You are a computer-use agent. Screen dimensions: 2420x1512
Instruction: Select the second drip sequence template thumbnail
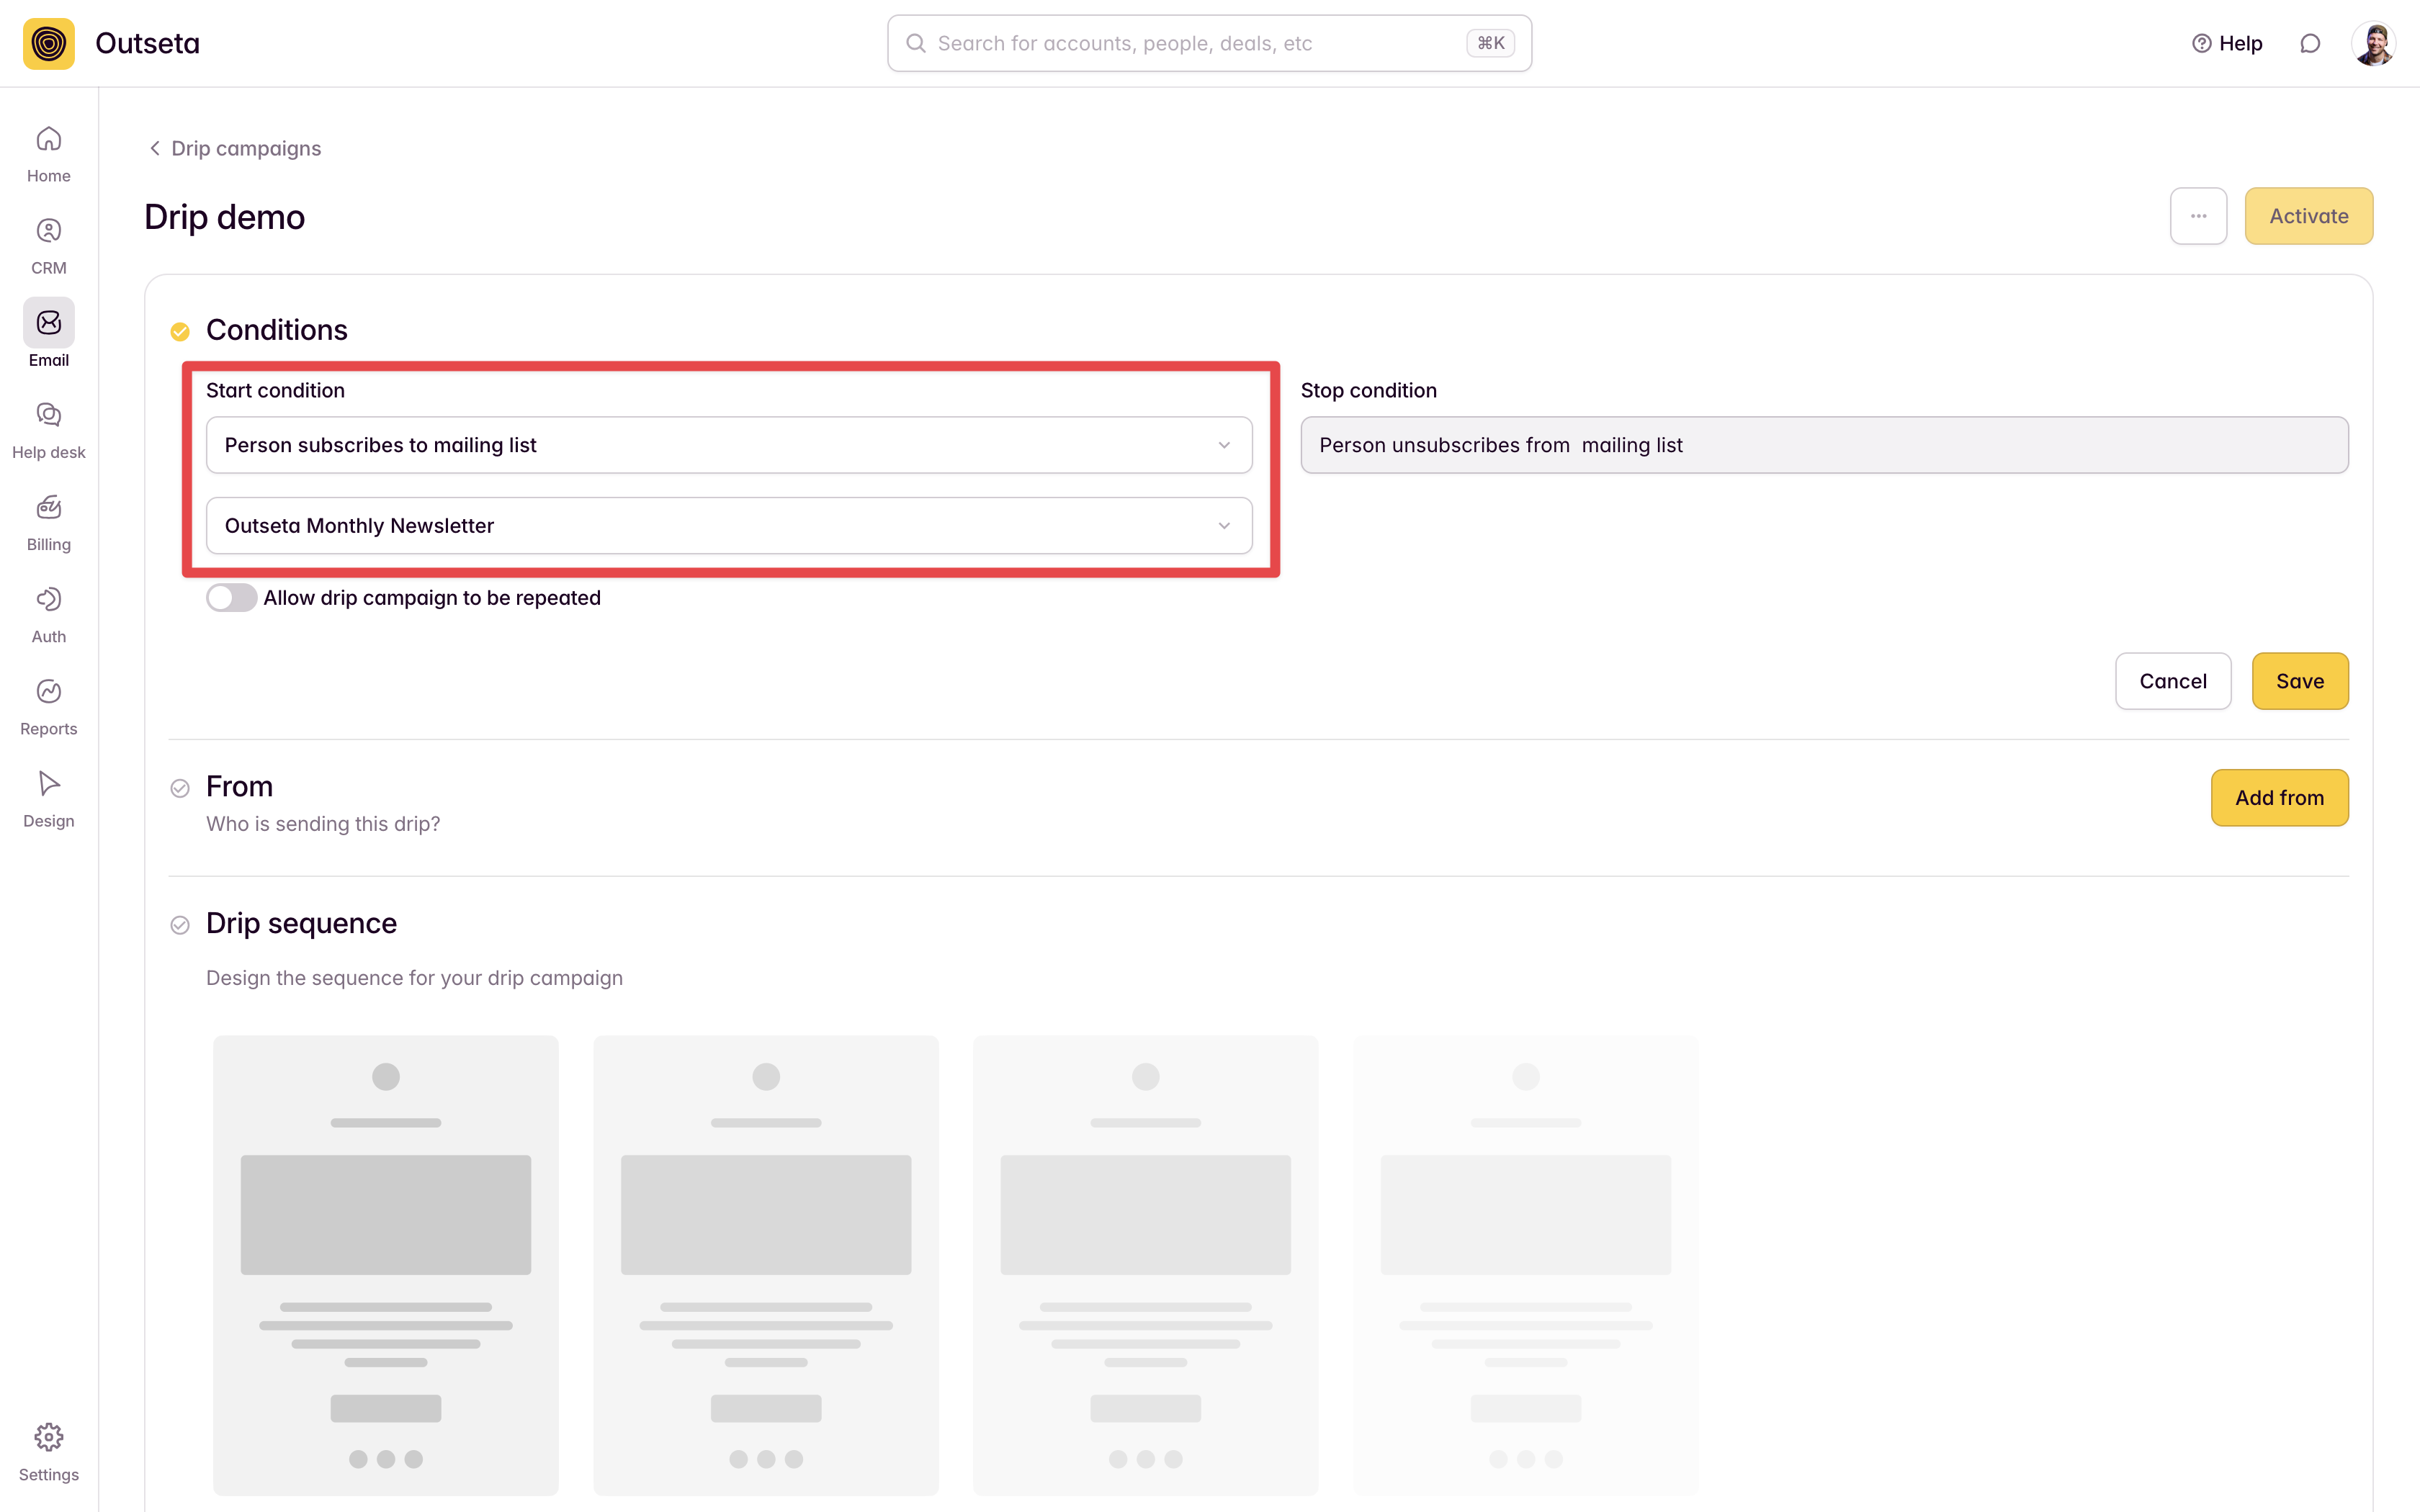click(x=766, y=1265)
